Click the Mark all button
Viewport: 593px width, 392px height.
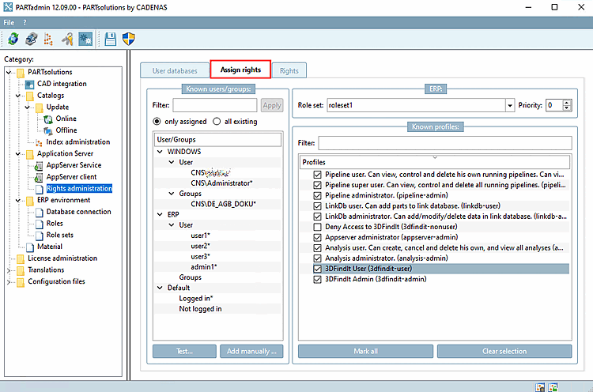point(366,351)
